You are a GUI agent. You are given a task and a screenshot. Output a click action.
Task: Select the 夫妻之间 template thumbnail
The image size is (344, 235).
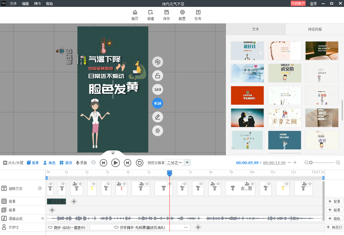point(284,118)
